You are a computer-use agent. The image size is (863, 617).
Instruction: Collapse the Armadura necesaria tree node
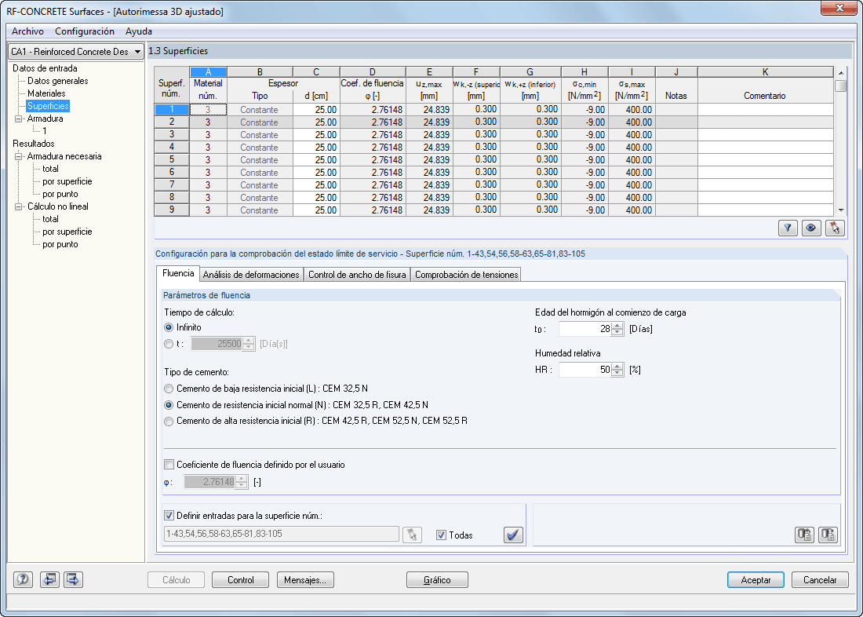(x=18, y=156)
